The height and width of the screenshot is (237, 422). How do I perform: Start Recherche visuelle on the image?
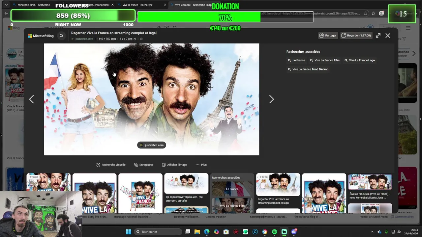pyautogui.click(x=111, y=165)
